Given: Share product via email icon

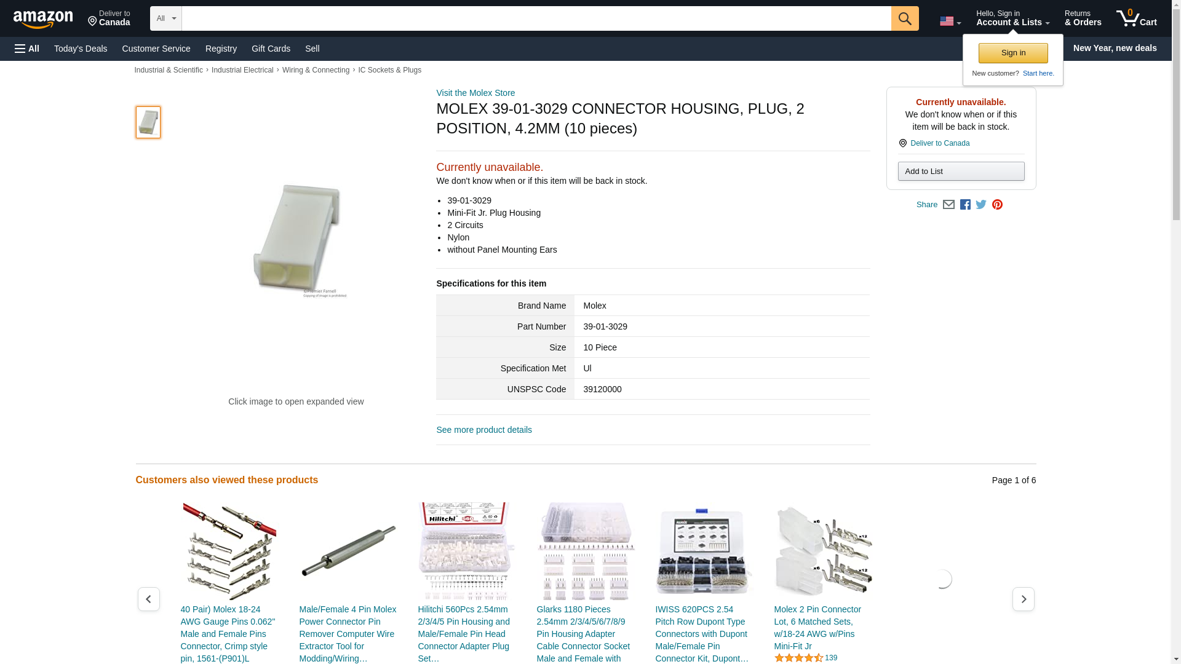Looking at the screenshot, I should tap(948, 205).
